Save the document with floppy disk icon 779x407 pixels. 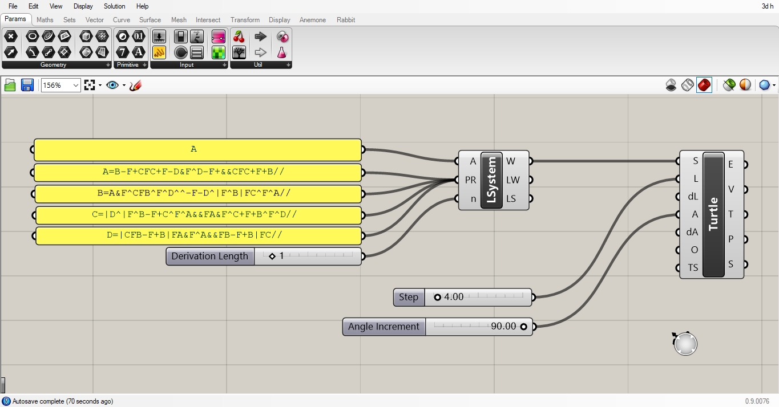[27, 86]
